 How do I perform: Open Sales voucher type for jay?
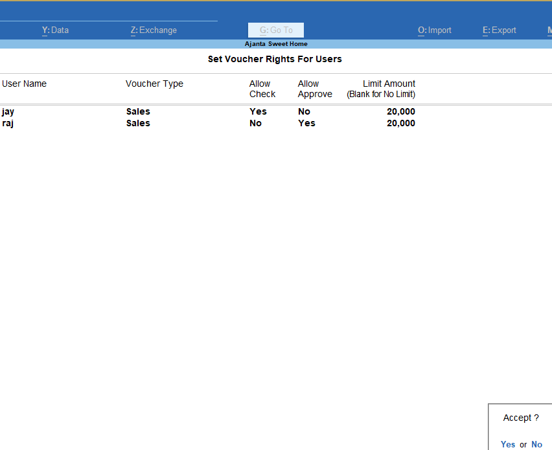tap(138, 111)
